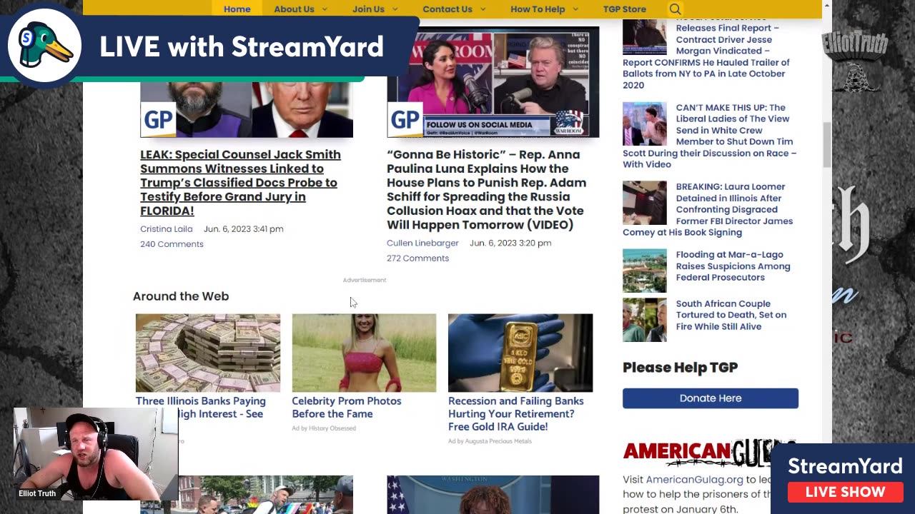The width and height of the screenshot is (915, 514).
Task: Click the browser vertical scrollbar thumb
Action: [826, 144]
